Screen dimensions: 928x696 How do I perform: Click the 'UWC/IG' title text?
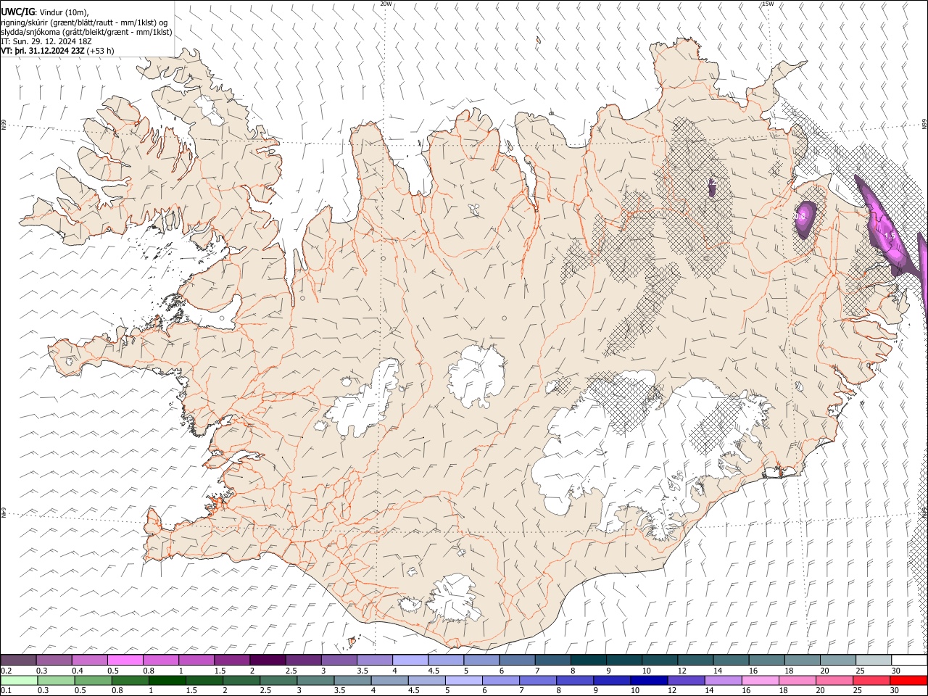(x=17, y=12)
